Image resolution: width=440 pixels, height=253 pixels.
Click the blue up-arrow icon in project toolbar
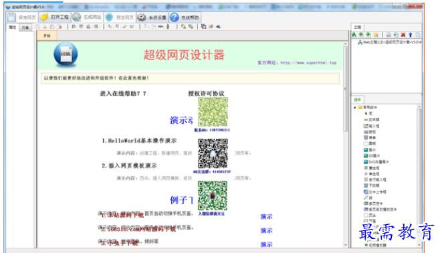click(411, 35)
